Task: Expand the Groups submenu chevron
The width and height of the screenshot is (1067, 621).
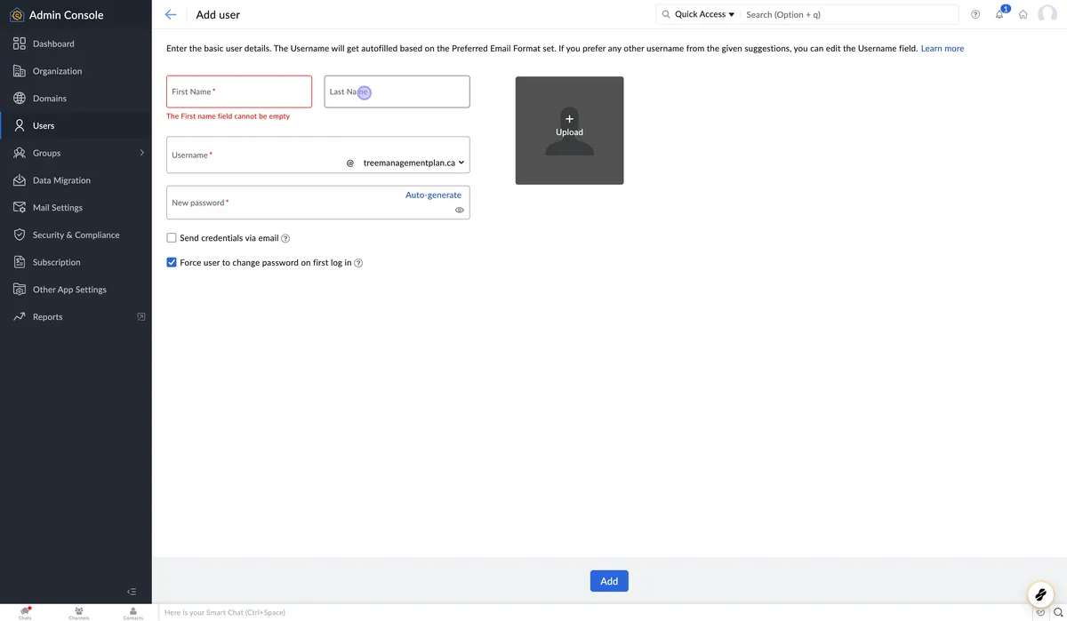Action: [141, 153]
